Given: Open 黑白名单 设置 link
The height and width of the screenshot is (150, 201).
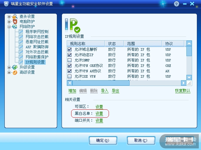Looking at the screenshot, I should point(99,114).
